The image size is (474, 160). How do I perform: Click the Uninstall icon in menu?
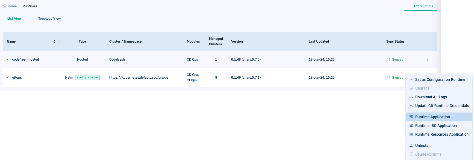coord(411,146)
